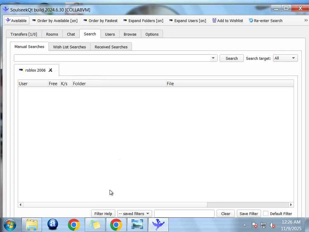
Task: Select Manual Searches sub-tab
Action: pyautogui.click(x=29, y=47)
